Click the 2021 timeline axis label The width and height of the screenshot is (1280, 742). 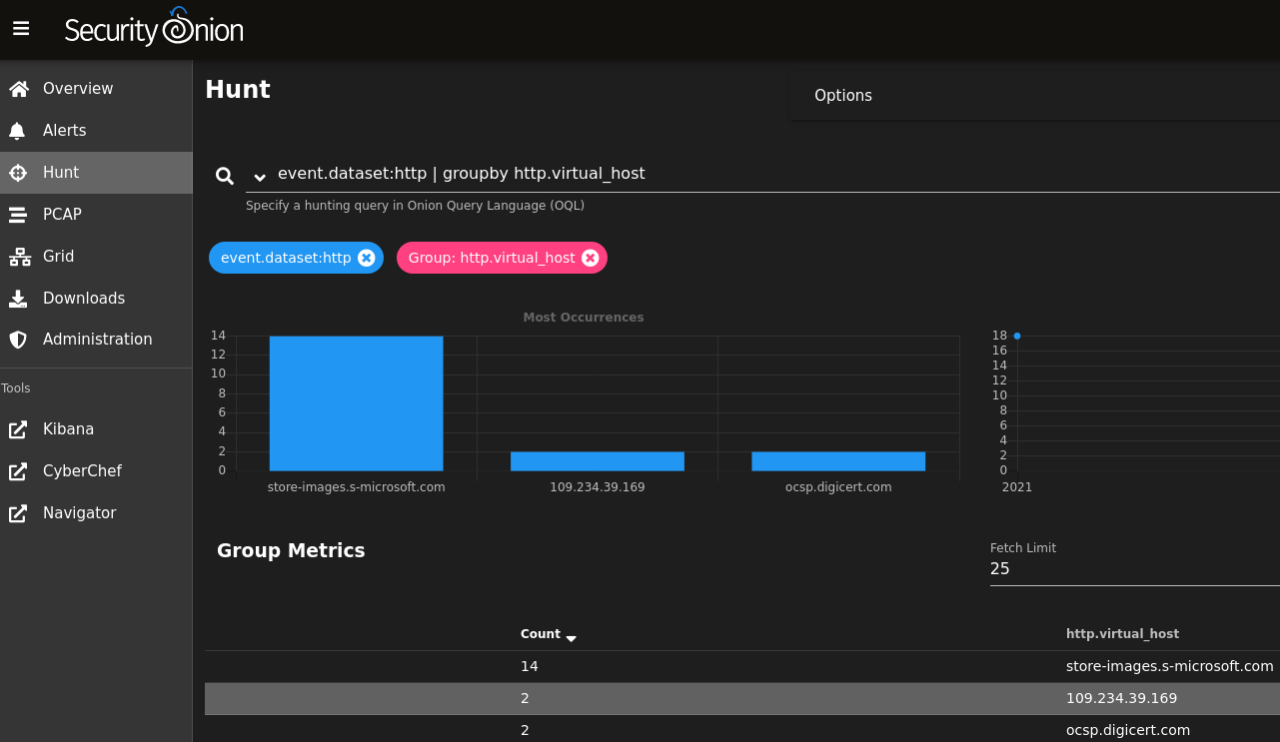(x=1017, y=487)
